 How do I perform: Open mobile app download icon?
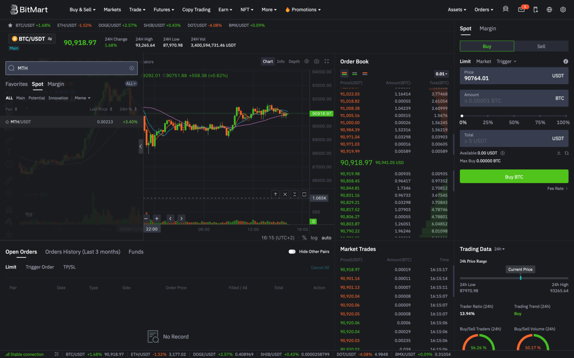pos(536,9)
